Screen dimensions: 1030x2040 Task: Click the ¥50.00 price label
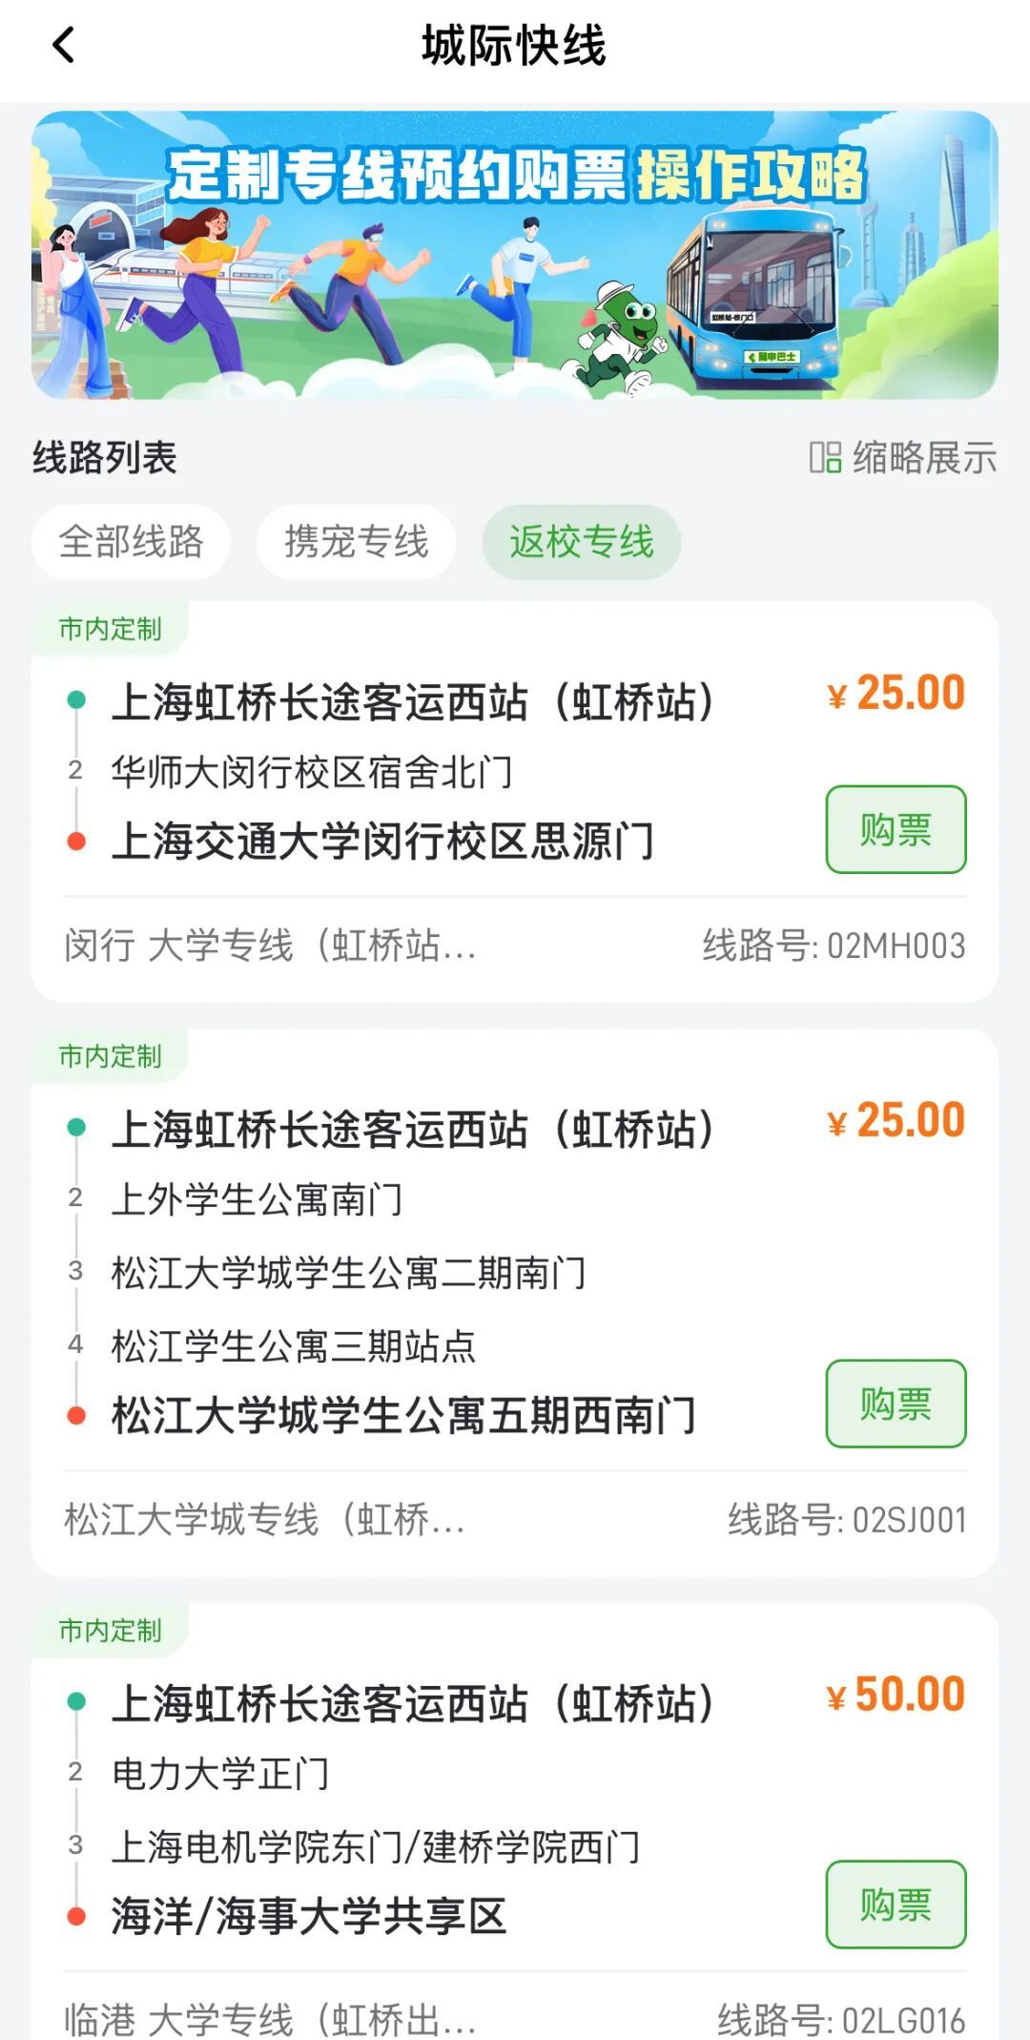coord(896,1695)
